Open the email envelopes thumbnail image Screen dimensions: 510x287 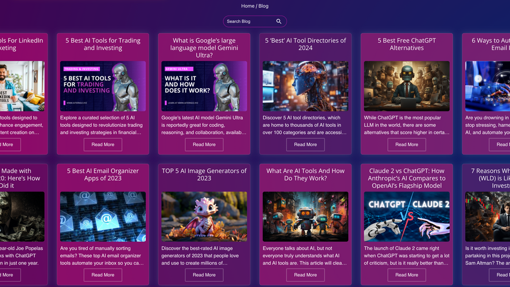pos(103,217)
